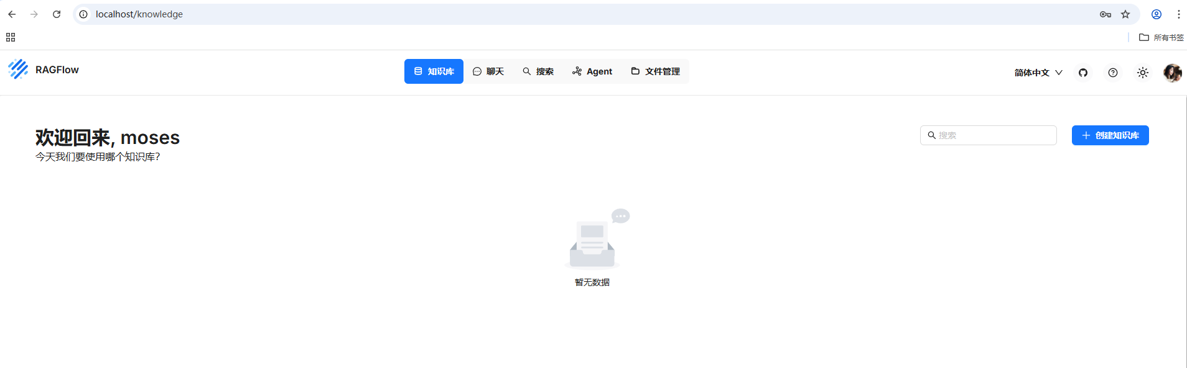
Task: Go back with browser back arrow
Action: tap(12, 14)
